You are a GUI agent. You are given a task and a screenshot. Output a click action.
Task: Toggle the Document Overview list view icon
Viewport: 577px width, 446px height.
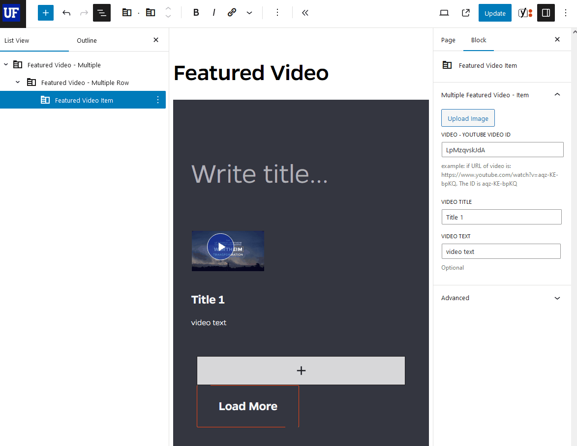(101, 13)
